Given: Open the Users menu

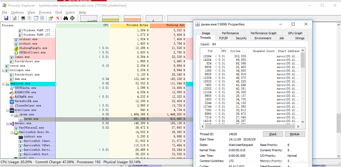Looking at the screenshot, I should pos(70,12).
